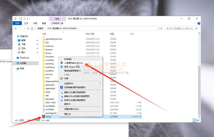The width and height of the screenshot is (214, 137).
Task: Go up one folder level arrow
Action: pyautogui.click(x=28, y=29)
